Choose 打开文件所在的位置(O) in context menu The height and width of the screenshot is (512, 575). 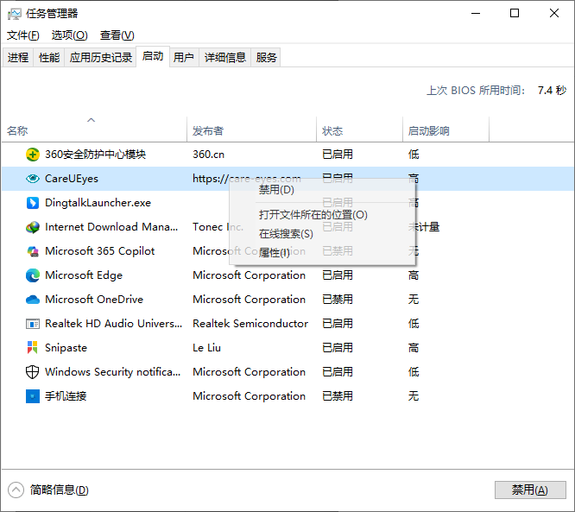(322, 215)
